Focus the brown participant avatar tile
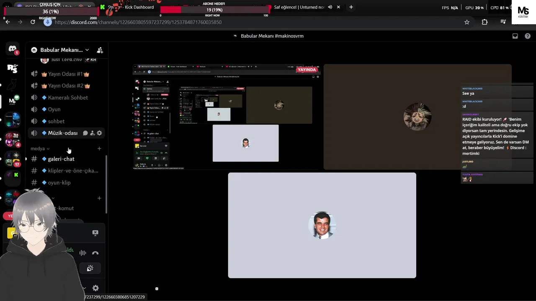Viewport: 536px width, 301px height. 417,117
